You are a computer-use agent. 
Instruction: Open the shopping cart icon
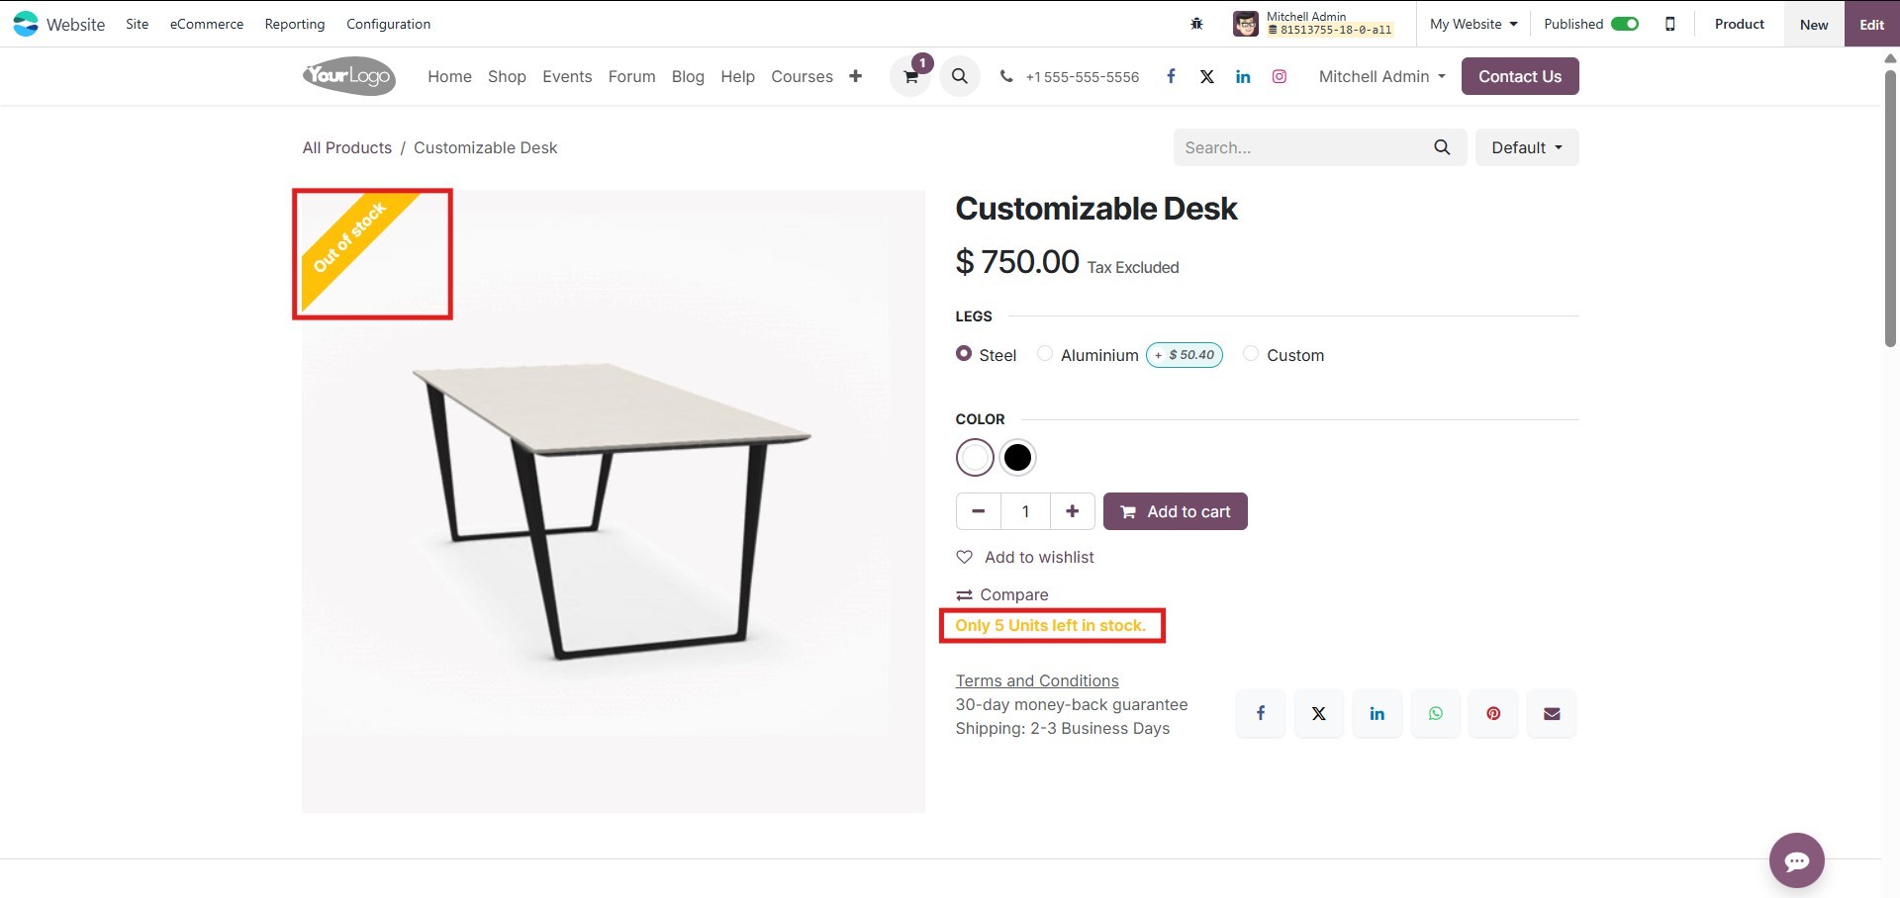tap(910, 77)
